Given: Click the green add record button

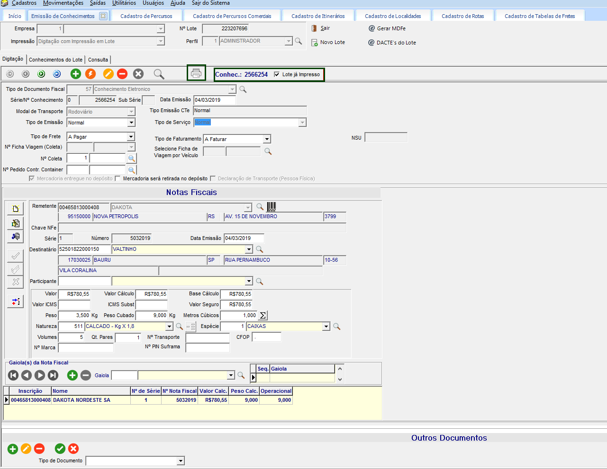Looking at the screenshot, I should click(x=75, y=74).
